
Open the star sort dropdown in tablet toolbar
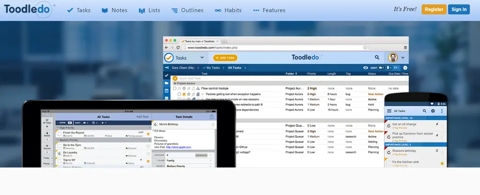pyautogui.click(x=104, y=123)
